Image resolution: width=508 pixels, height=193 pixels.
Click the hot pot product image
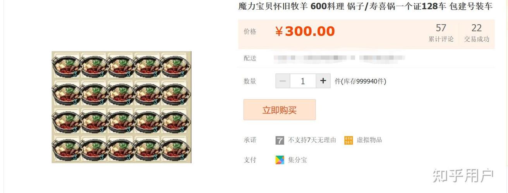(x=122, y=107)
